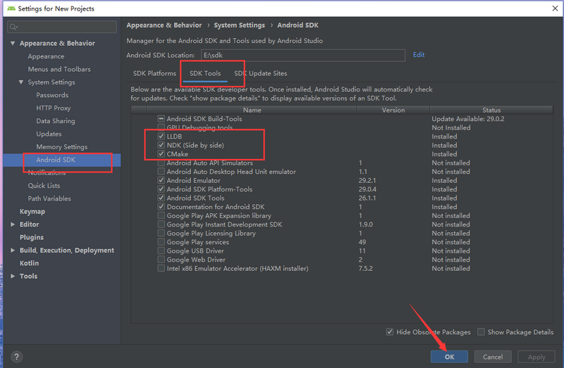Image resolution: width=564 pixels, height=368 pixels.
Task: Click the settings search box
Action: [62, 27]
